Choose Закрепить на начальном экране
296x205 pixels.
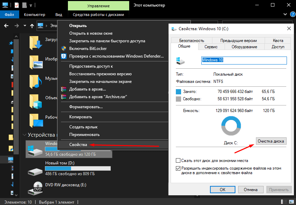pos(100,82)
